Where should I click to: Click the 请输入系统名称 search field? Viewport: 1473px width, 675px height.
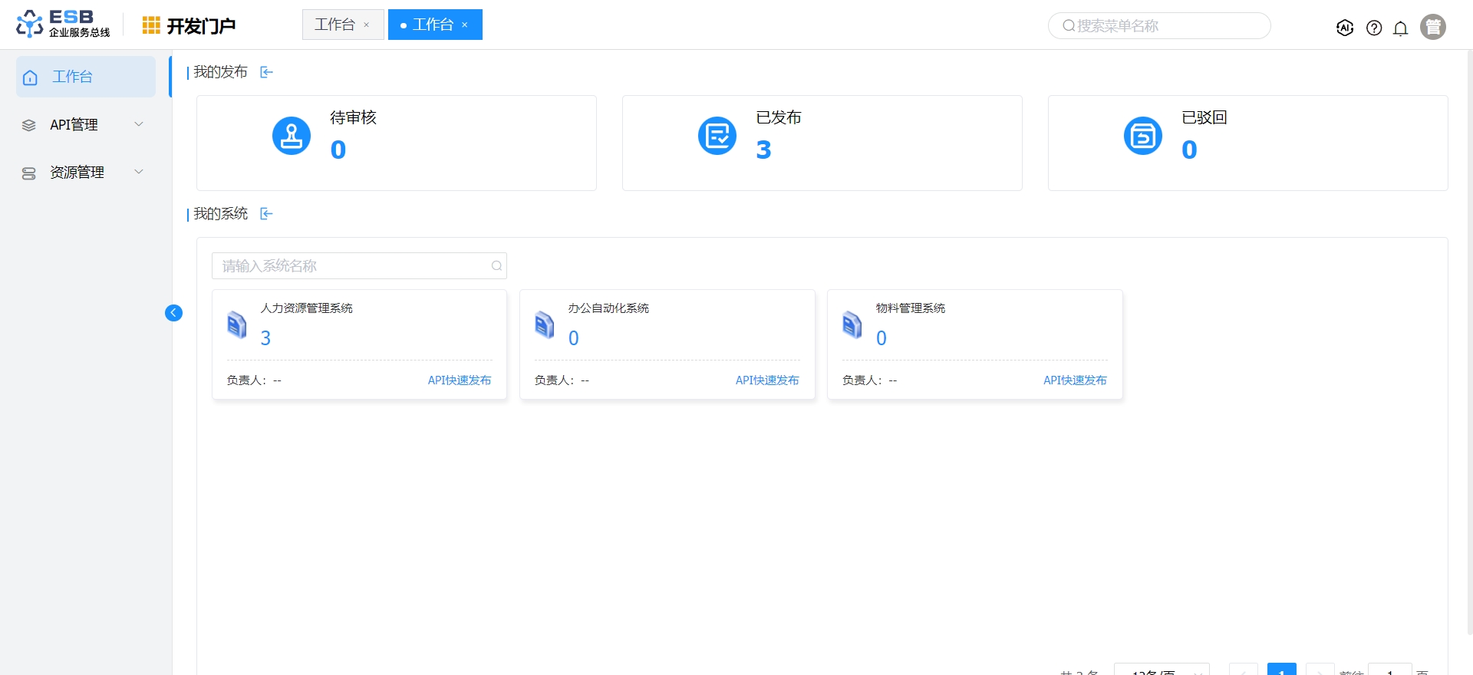point(351,266)
